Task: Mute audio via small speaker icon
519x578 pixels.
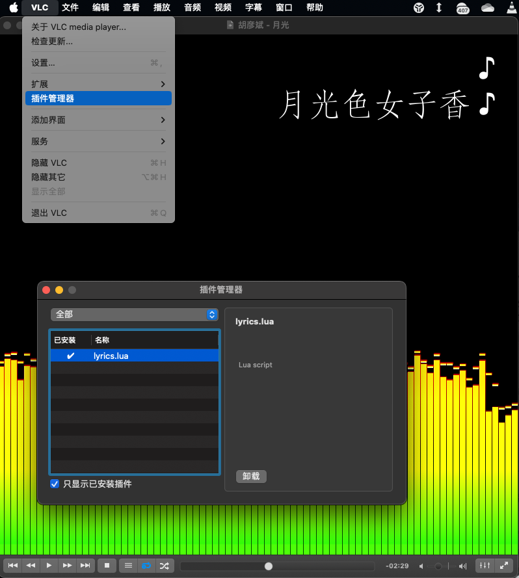Action: (421, 566)
